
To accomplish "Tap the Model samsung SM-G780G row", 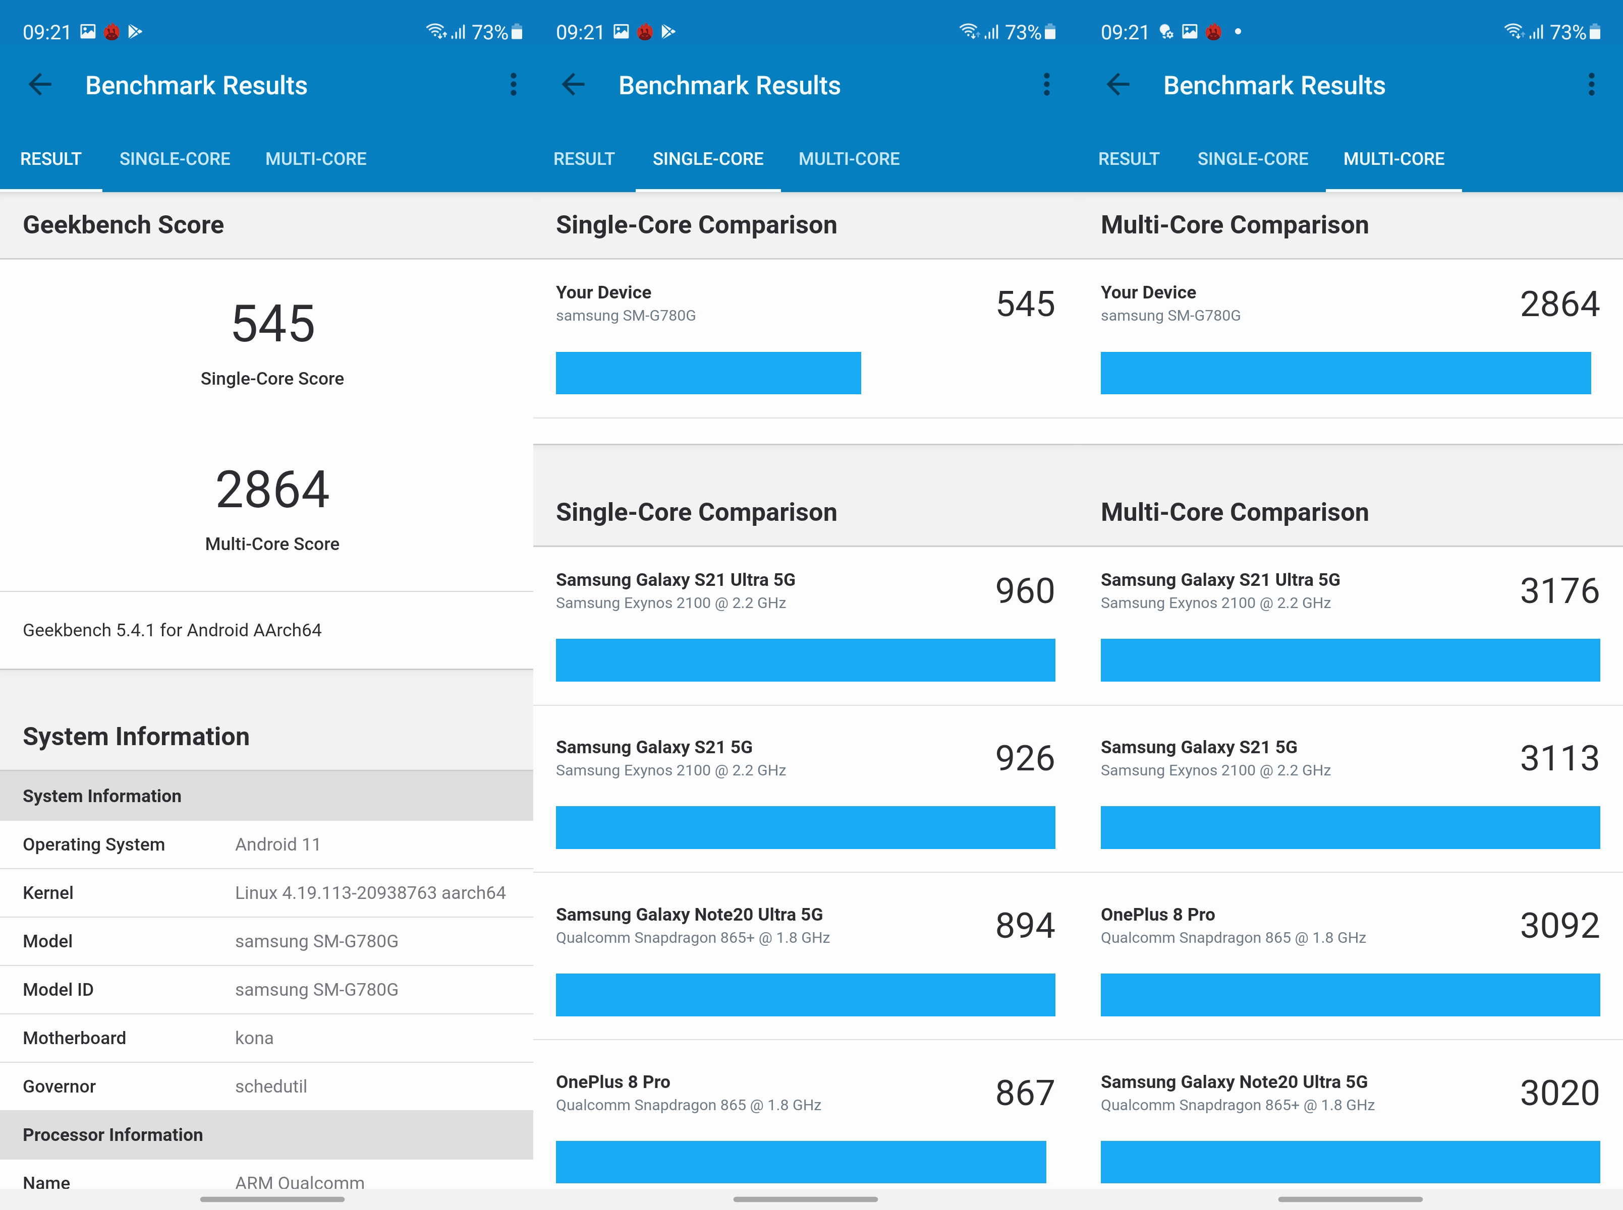I will (x=267, y=941).
